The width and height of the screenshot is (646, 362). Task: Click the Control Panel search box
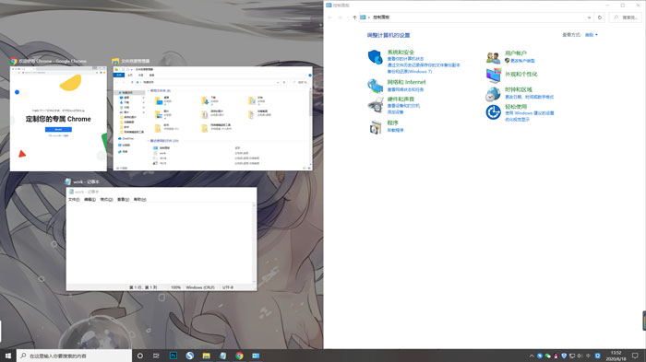tap(626, 18)
